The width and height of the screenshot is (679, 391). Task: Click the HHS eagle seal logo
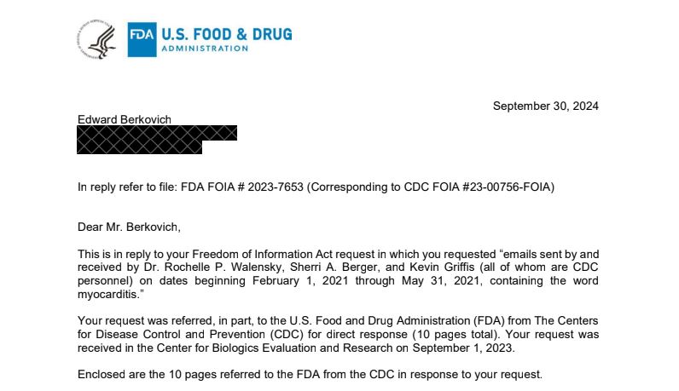tap(97, 39)
